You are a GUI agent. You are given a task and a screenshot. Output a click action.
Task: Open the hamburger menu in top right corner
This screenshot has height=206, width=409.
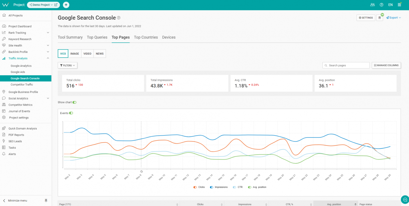coord(399,5)
